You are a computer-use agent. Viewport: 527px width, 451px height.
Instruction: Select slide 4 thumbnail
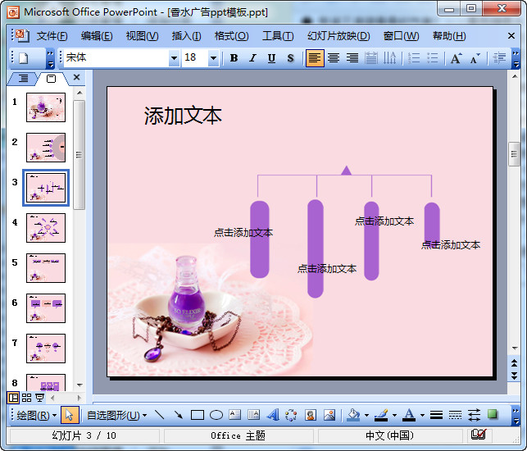tap(46, 228)
